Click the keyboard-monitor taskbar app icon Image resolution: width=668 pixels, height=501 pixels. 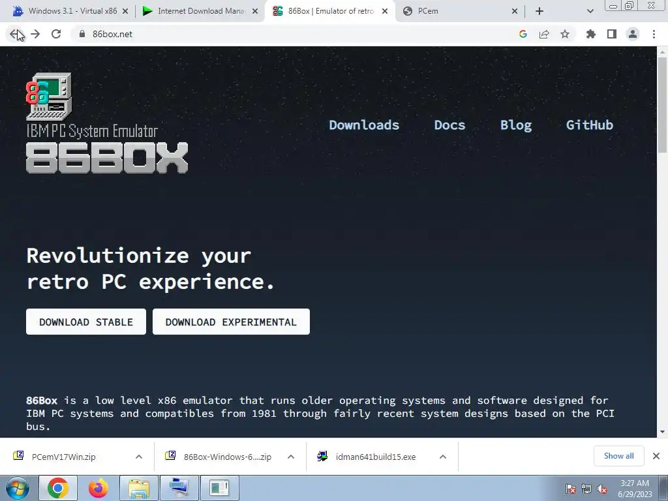pos(179,488)
